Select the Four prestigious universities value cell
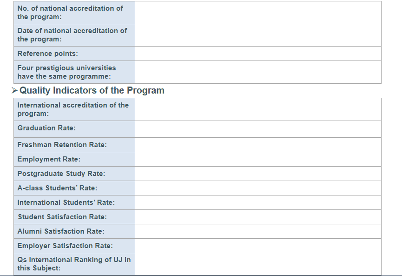The height and width of the screenshot is (276, 402). point(258,72)
